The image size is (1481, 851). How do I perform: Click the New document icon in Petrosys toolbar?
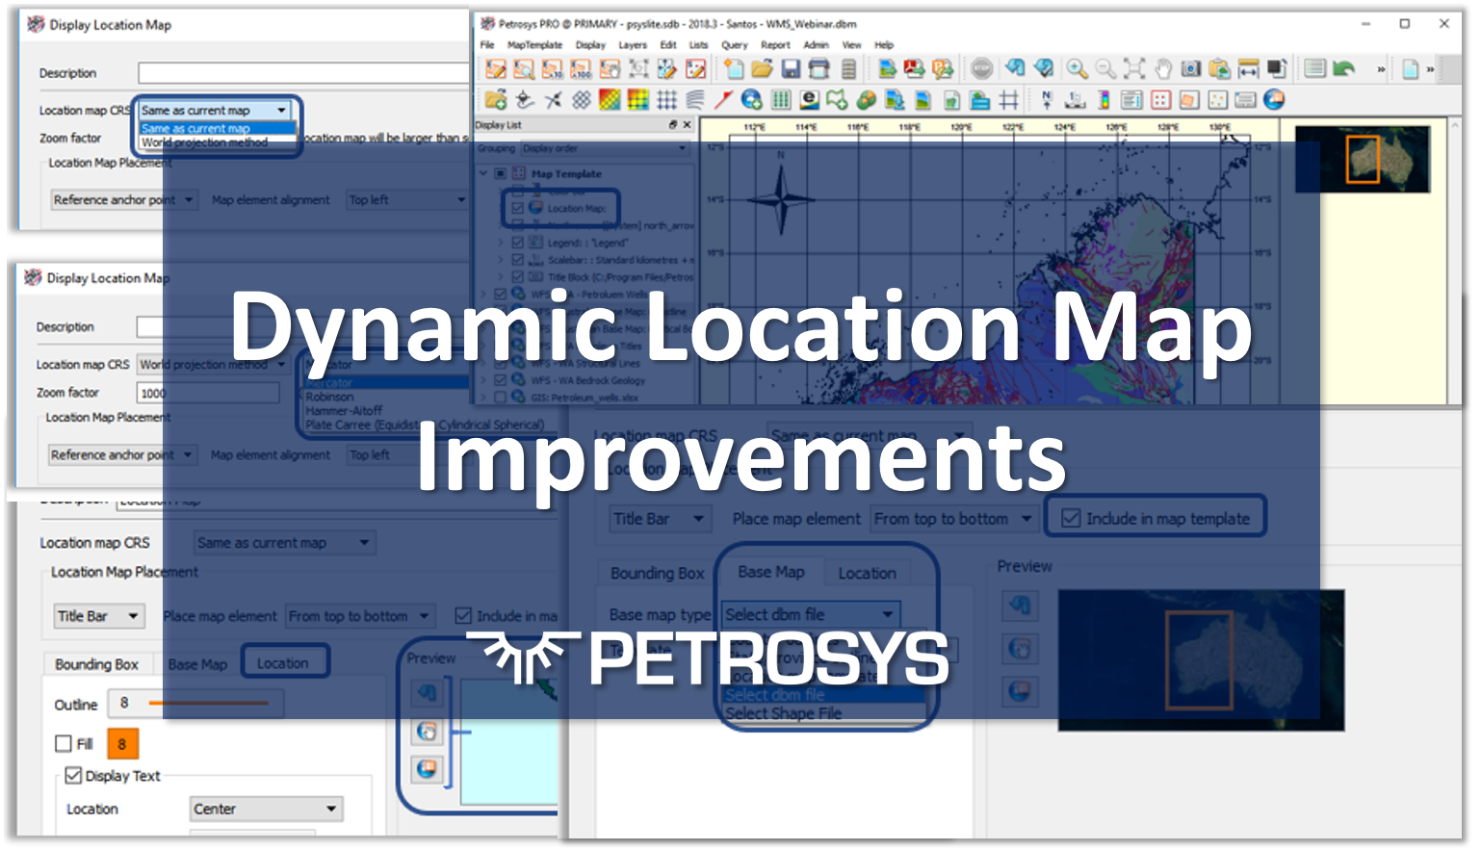tap(734, 68)
